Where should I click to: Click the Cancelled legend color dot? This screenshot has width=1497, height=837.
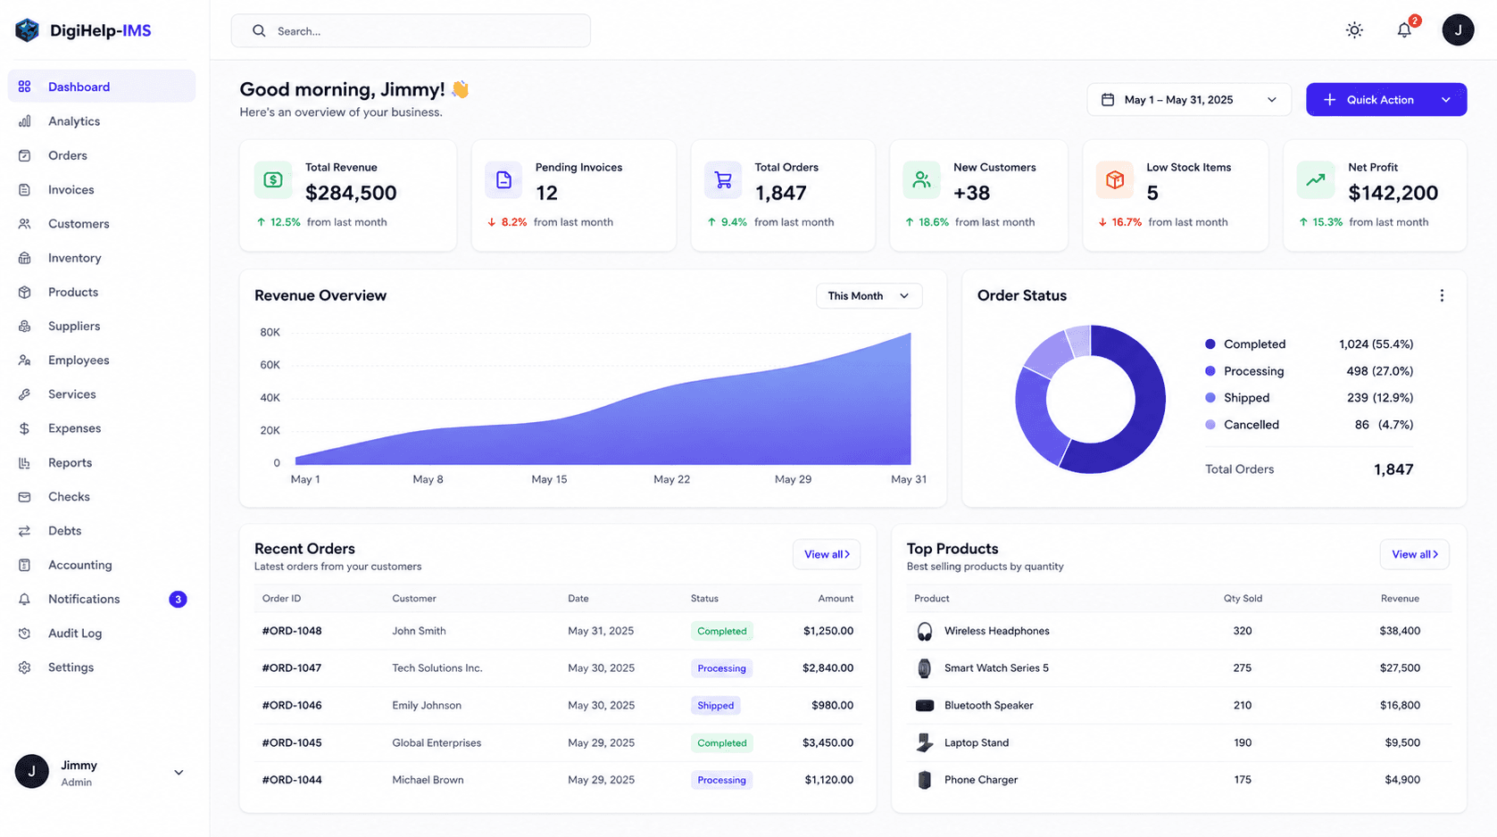(x=1210, y=425)
